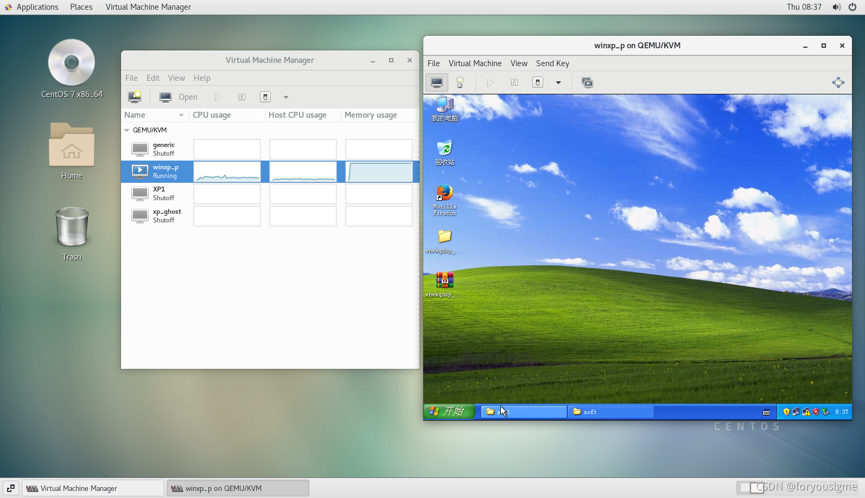The image size is (865, 498).
Task: Switch console to fullscreen icon
Action: (x=838, y=82)
